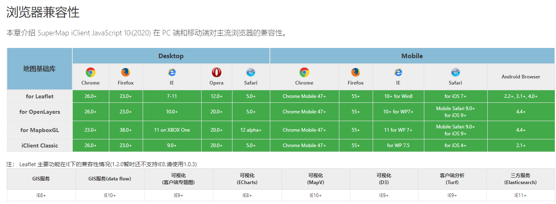Click the 11 for WP 7+ cell
Viewport: 556px width, 204px height.
[398, 130]
